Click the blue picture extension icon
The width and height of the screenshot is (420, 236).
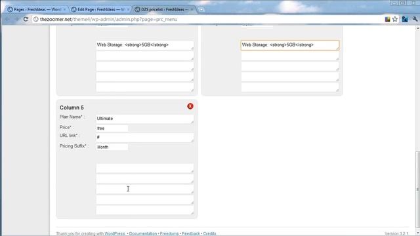tap(405, 19)
